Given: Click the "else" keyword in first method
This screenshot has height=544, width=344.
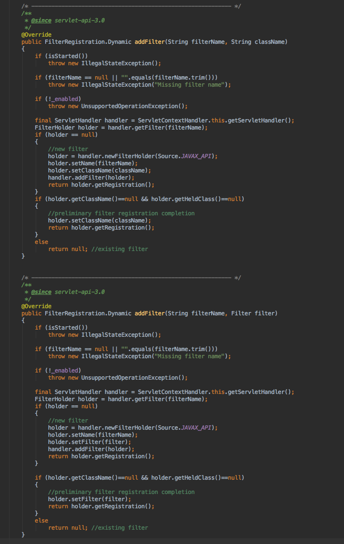Looking at the screenshot, I should pyautogui.click(x=41, y=242).
